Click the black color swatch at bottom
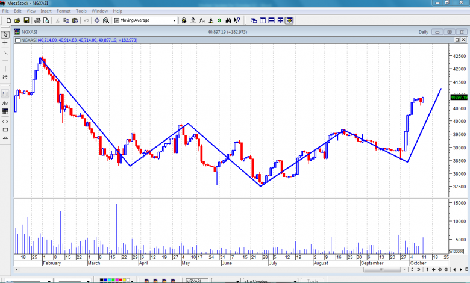 point(102,281)
